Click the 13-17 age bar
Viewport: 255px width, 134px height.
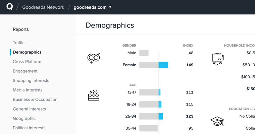[x=150, y=92]
